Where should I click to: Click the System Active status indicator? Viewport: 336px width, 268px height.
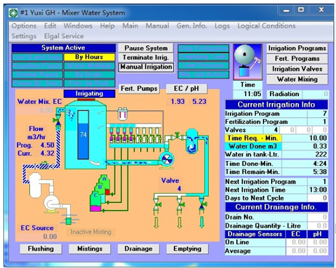coord(64,48)
